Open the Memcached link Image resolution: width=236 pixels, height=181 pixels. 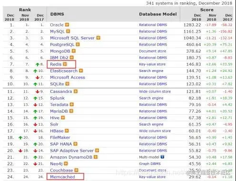62,177
